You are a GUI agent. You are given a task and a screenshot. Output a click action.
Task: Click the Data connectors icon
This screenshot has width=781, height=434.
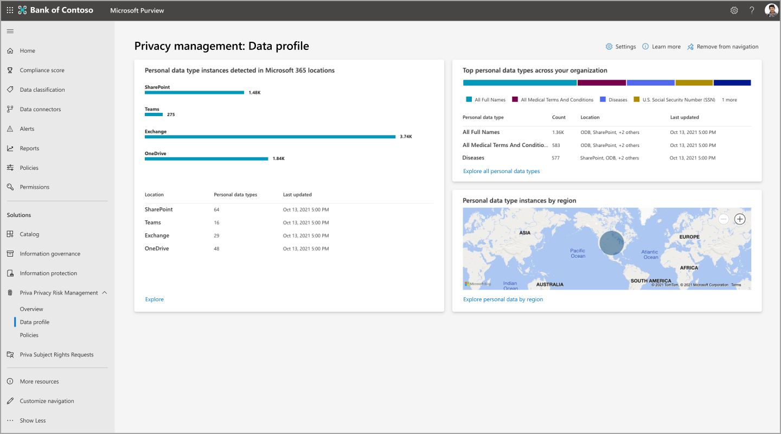pyautogui.click(x=10, y=109)
